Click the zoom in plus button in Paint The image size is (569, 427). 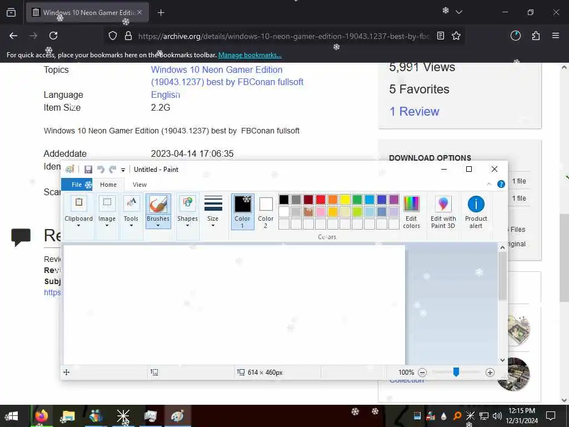click(x=490, y=372)
